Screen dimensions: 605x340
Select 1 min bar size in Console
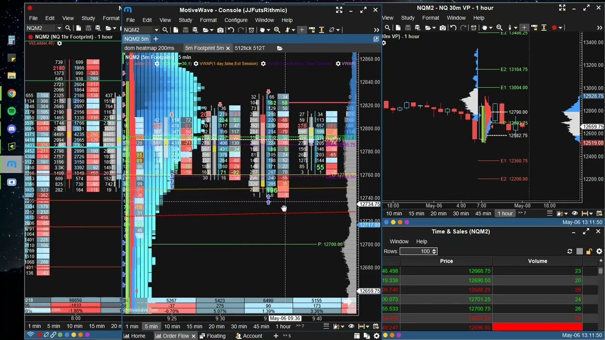click(132, 326)
